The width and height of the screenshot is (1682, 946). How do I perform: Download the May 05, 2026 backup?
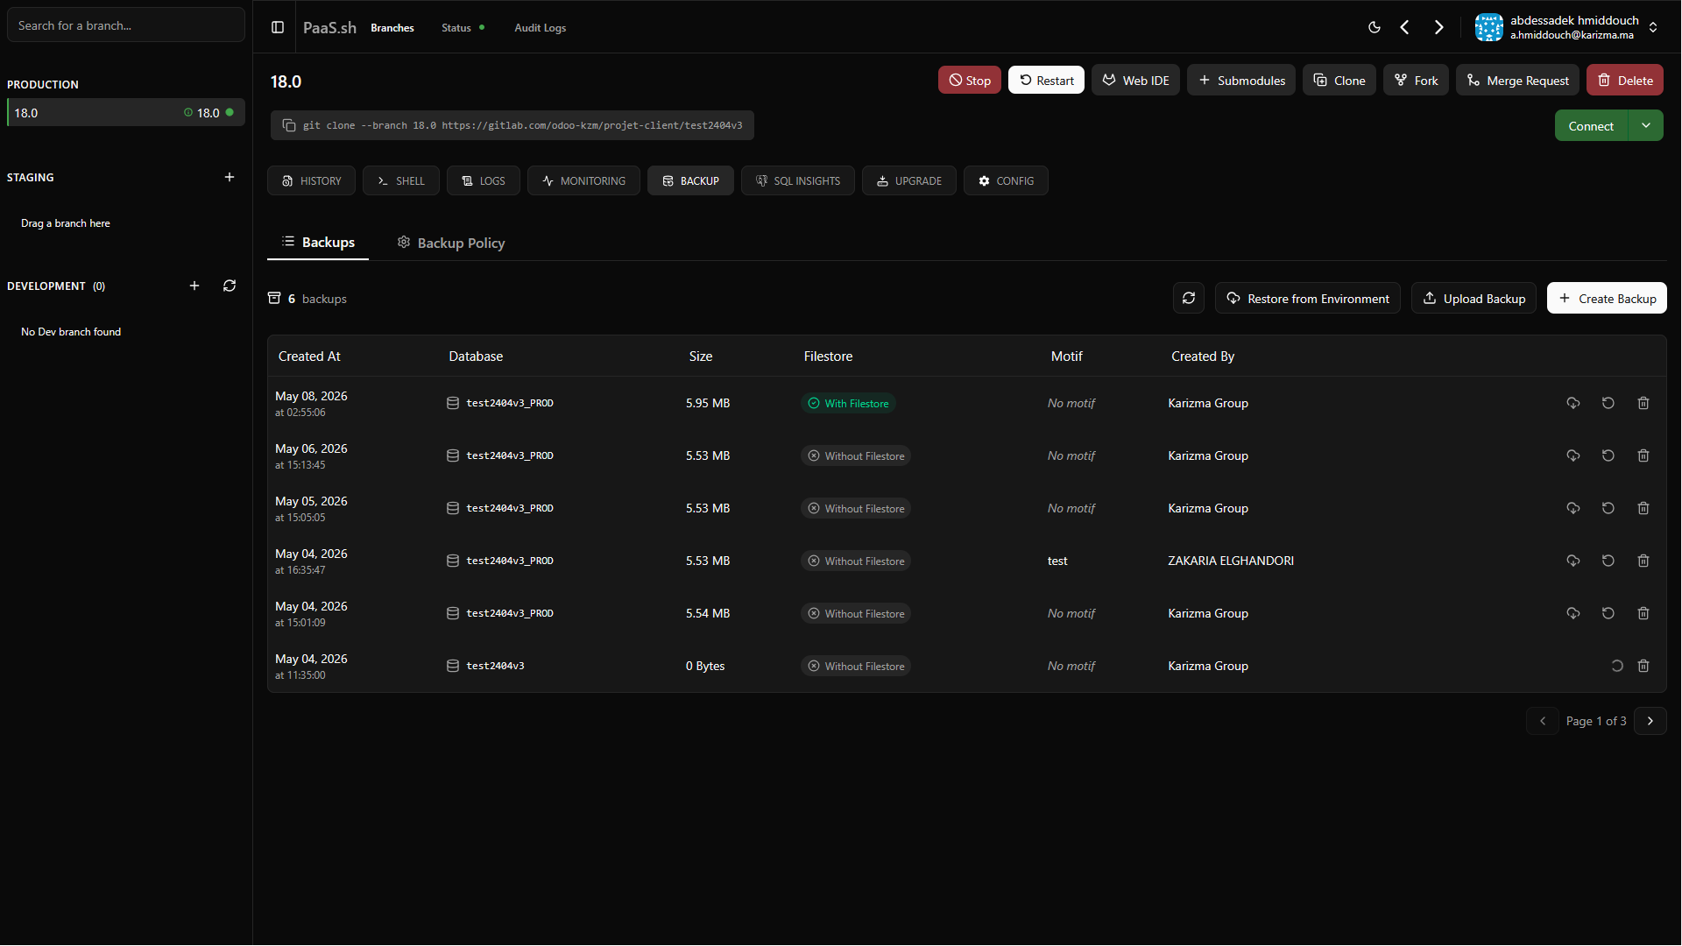coord(1573,508)
